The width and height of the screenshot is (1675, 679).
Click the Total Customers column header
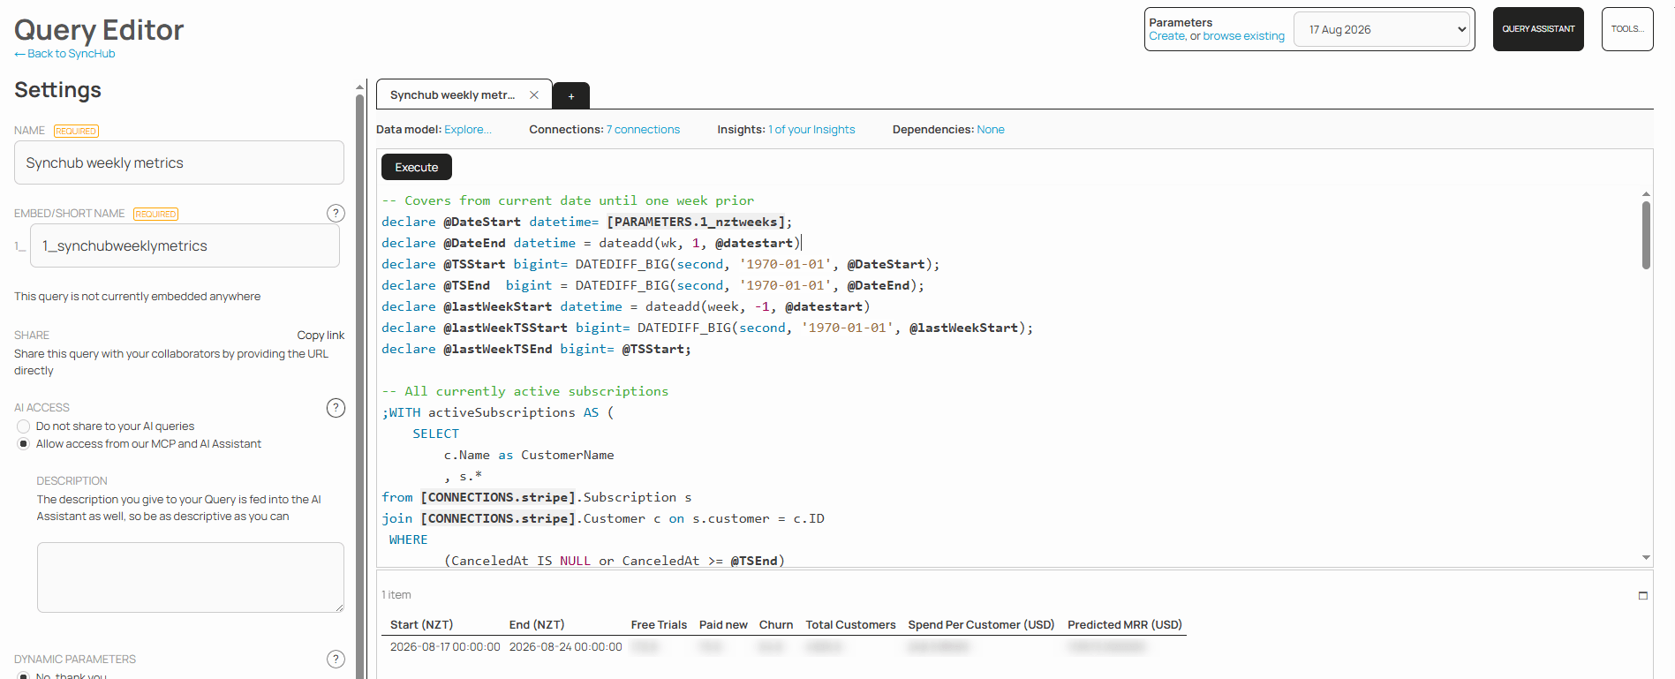(x=850, y=625)
